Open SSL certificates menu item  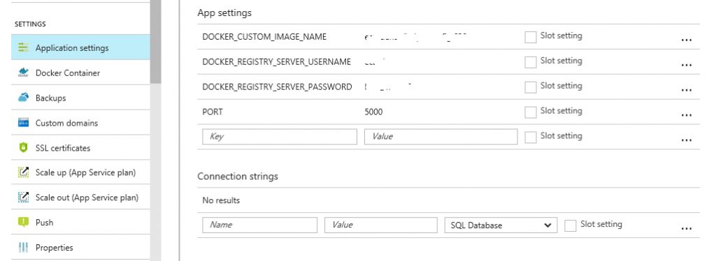pyautogui.click(x=80, y=147)
